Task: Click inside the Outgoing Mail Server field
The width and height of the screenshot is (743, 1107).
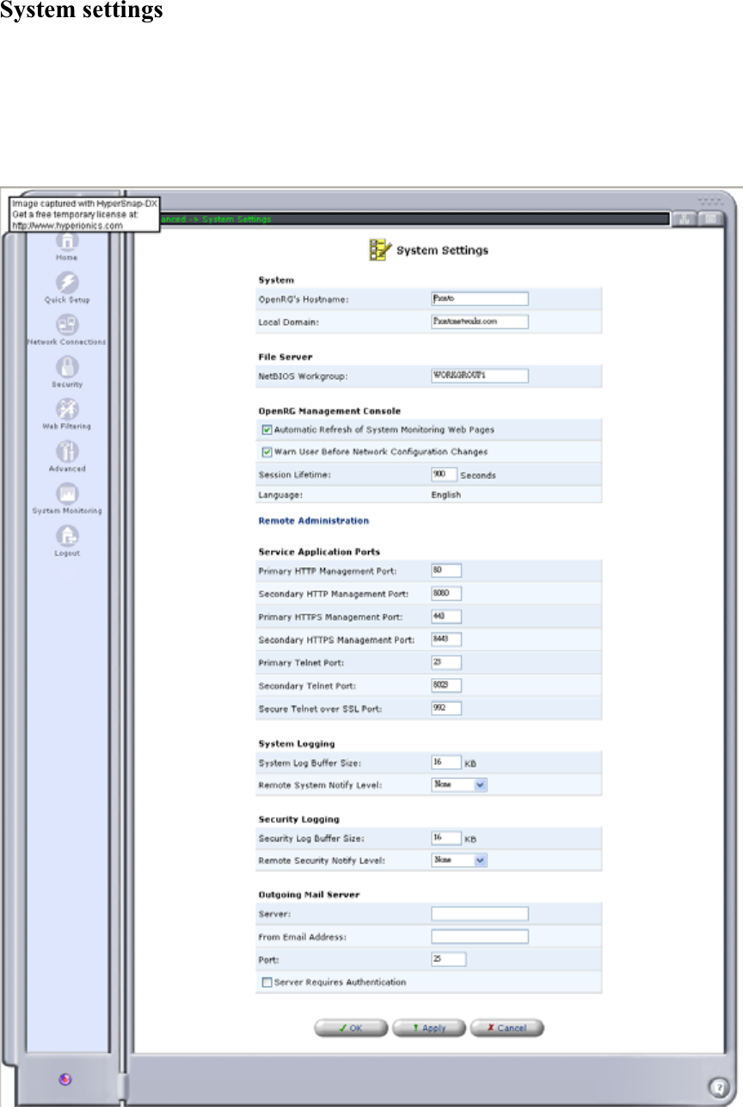Action: (479, 914)
